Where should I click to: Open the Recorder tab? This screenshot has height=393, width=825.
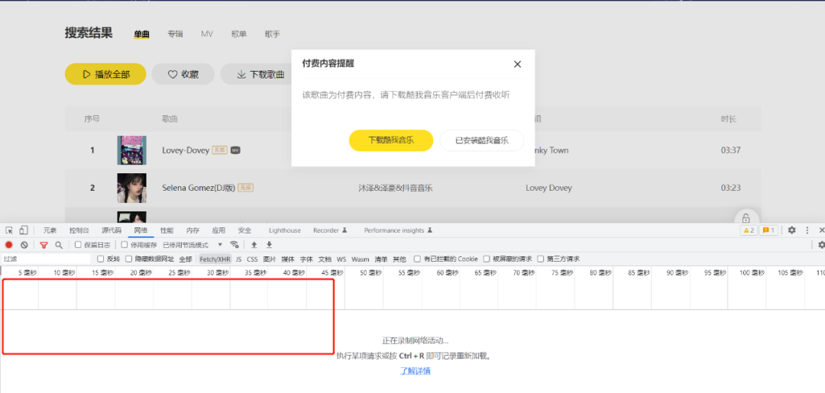330,230
